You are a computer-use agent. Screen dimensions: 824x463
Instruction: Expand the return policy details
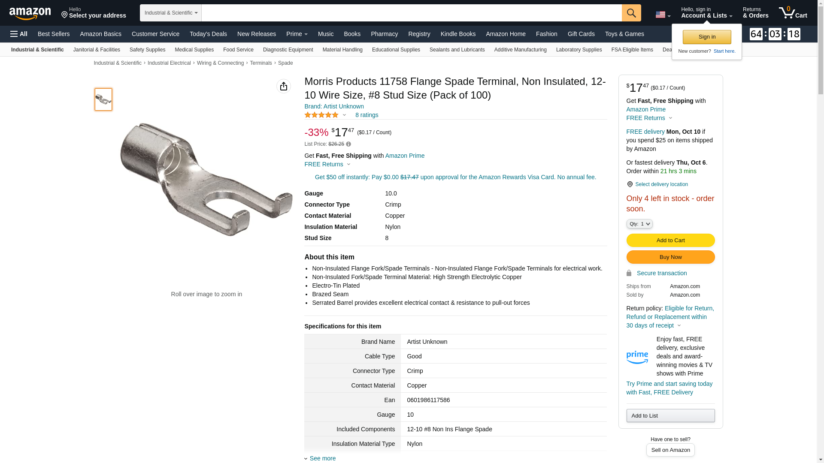(679, 325)
